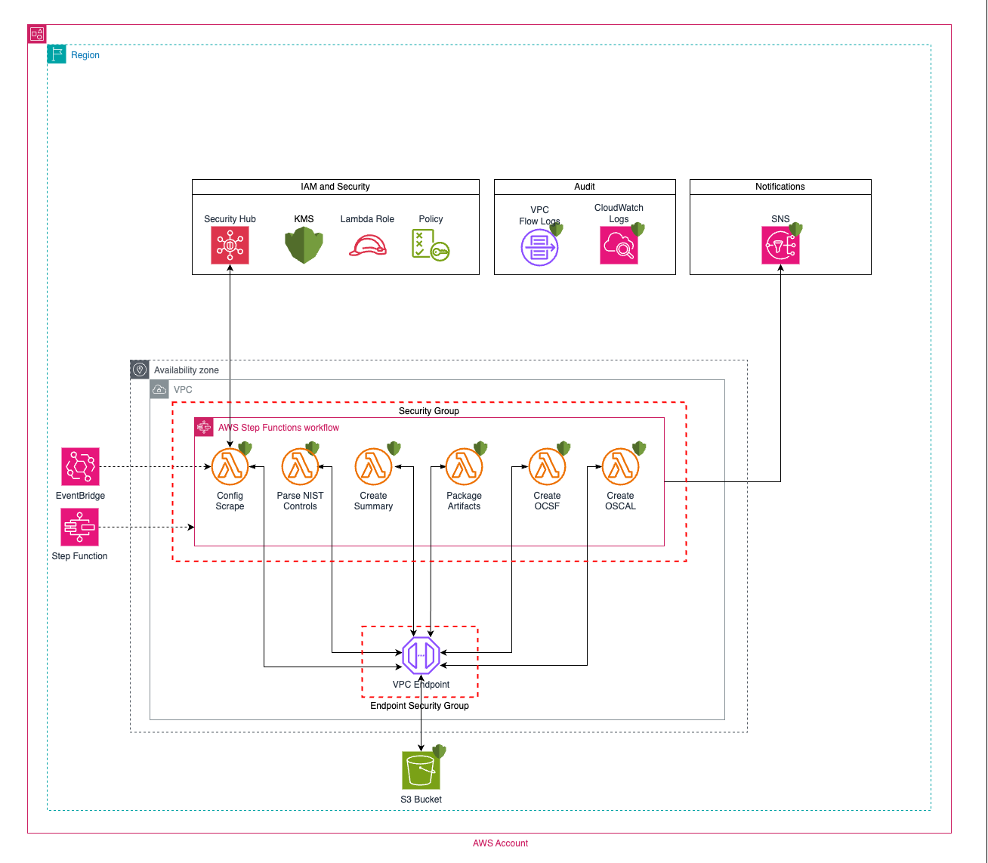Click the Parse NIST Controls Lambda icon

(300, 467)
